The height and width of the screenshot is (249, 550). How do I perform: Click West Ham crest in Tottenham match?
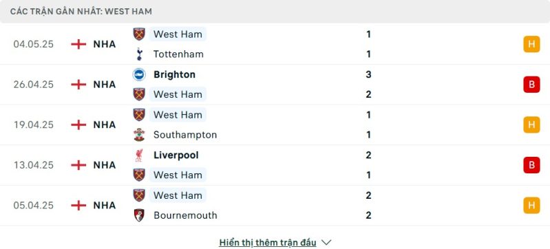[x=139, y=34]
